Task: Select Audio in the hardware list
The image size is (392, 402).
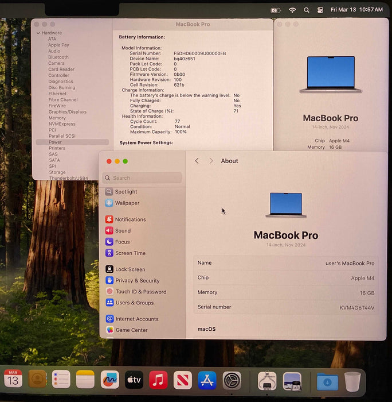Action: 54,51
